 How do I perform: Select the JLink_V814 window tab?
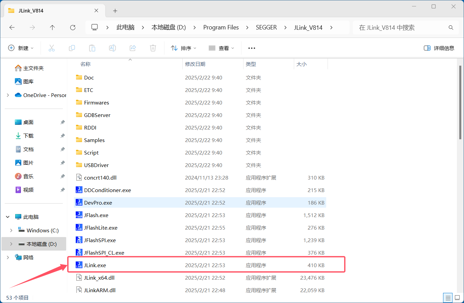pyautogui.click(x=54, y=10)
